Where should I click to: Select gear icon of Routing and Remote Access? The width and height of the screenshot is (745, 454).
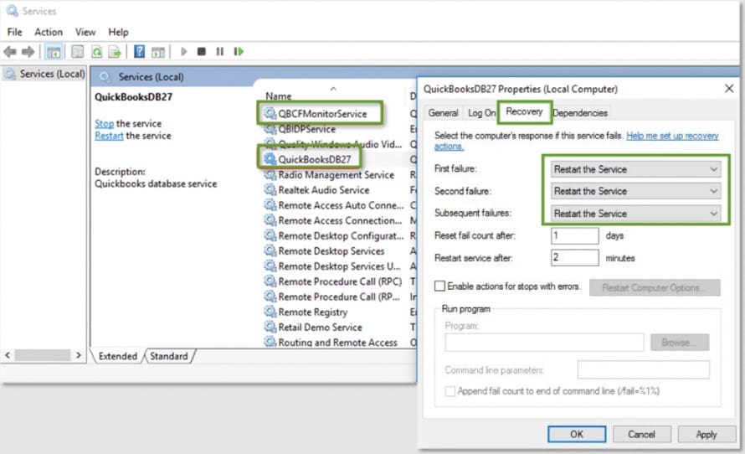(x=270, y=342)
